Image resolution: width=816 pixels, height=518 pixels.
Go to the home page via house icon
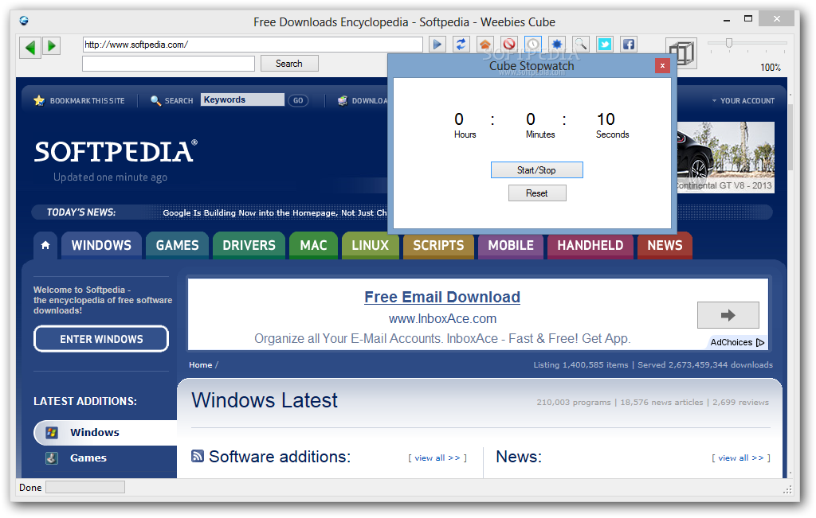485,45
